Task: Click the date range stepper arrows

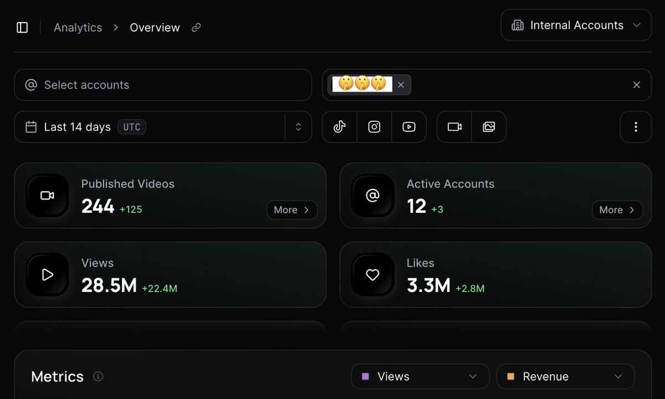Action: point(298,127)
